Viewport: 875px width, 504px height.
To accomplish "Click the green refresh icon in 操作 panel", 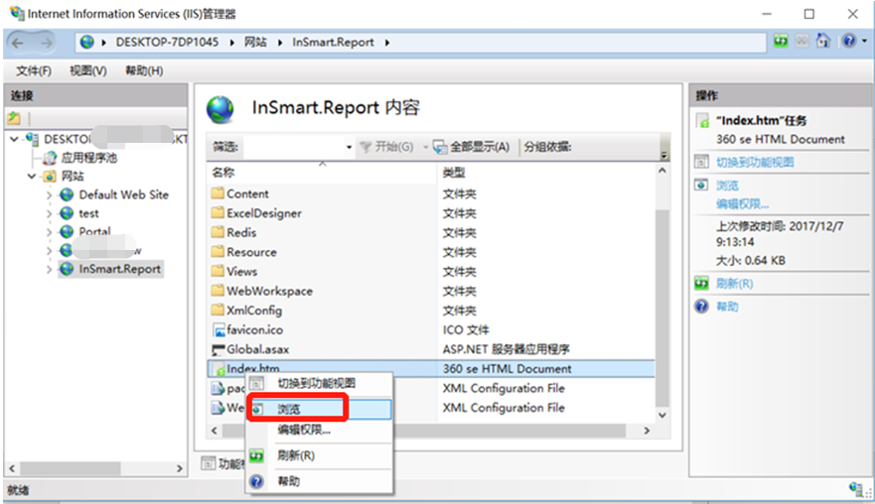I will 702,283.
